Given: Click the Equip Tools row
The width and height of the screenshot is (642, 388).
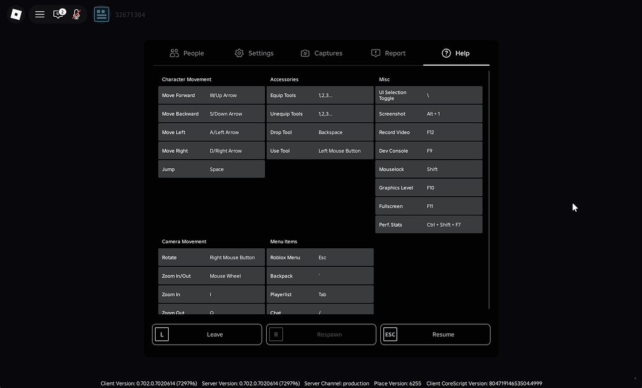Looking at the screenshot, I should click(320, 95).
